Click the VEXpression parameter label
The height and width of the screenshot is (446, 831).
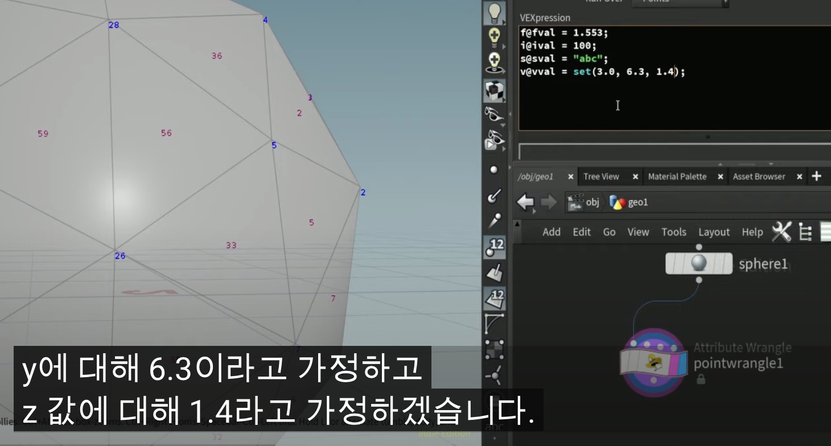click(x=545, y=18)
